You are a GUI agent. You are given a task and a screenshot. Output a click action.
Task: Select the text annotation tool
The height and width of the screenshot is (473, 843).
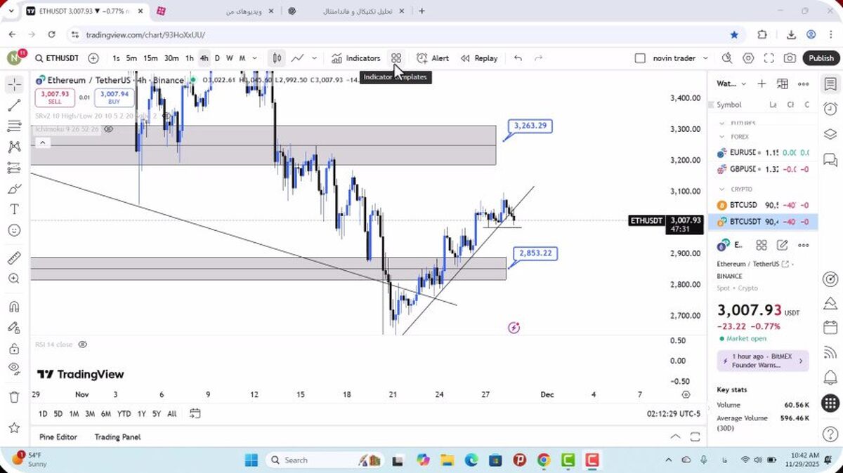(x=14, y=209)
